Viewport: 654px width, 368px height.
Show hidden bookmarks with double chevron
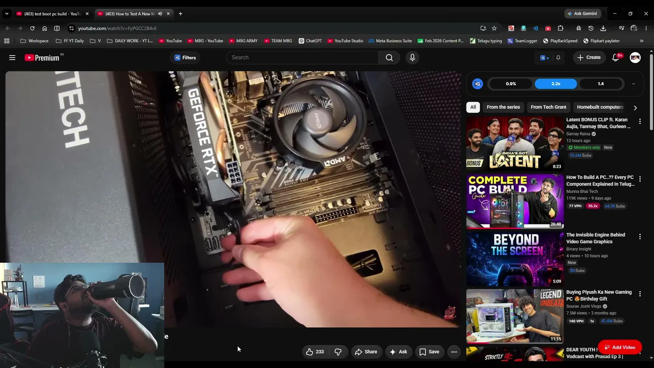click(642, 41)
